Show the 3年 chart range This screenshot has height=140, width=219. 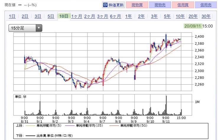154,16
